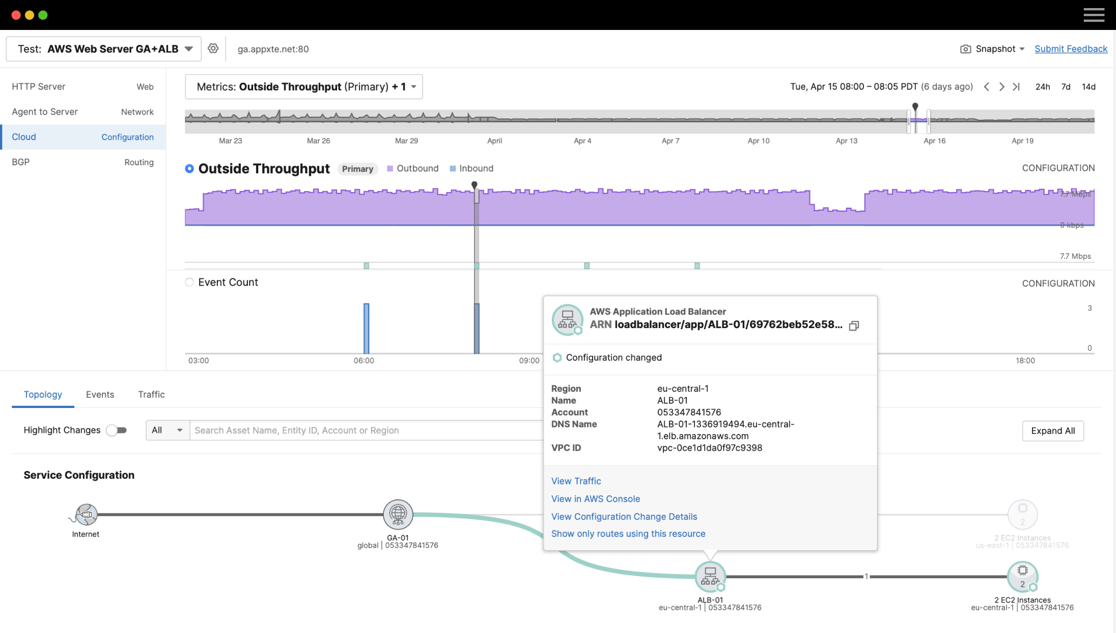Go to previous time interval
The image size is (1116, 633).
click(987, 87)
